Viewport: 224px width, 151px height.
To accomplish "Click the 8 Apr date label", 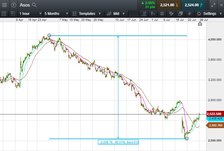I will pos(20,20).
